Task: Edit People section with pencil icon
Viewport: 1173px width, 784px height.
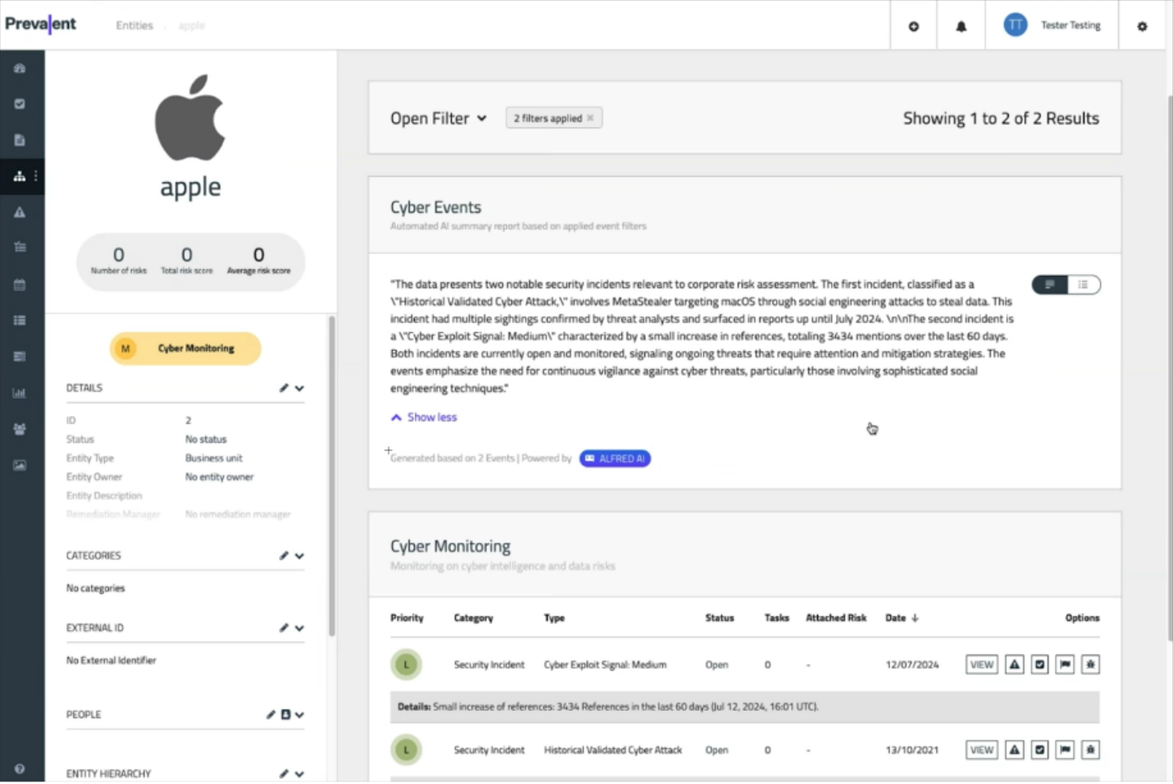Action: [271, 714]
